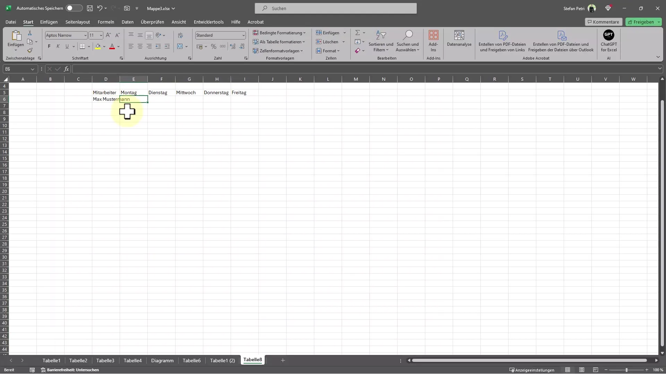Expand the Schriftgröße dropdown field
666x374 pixels.
point(100,35)
